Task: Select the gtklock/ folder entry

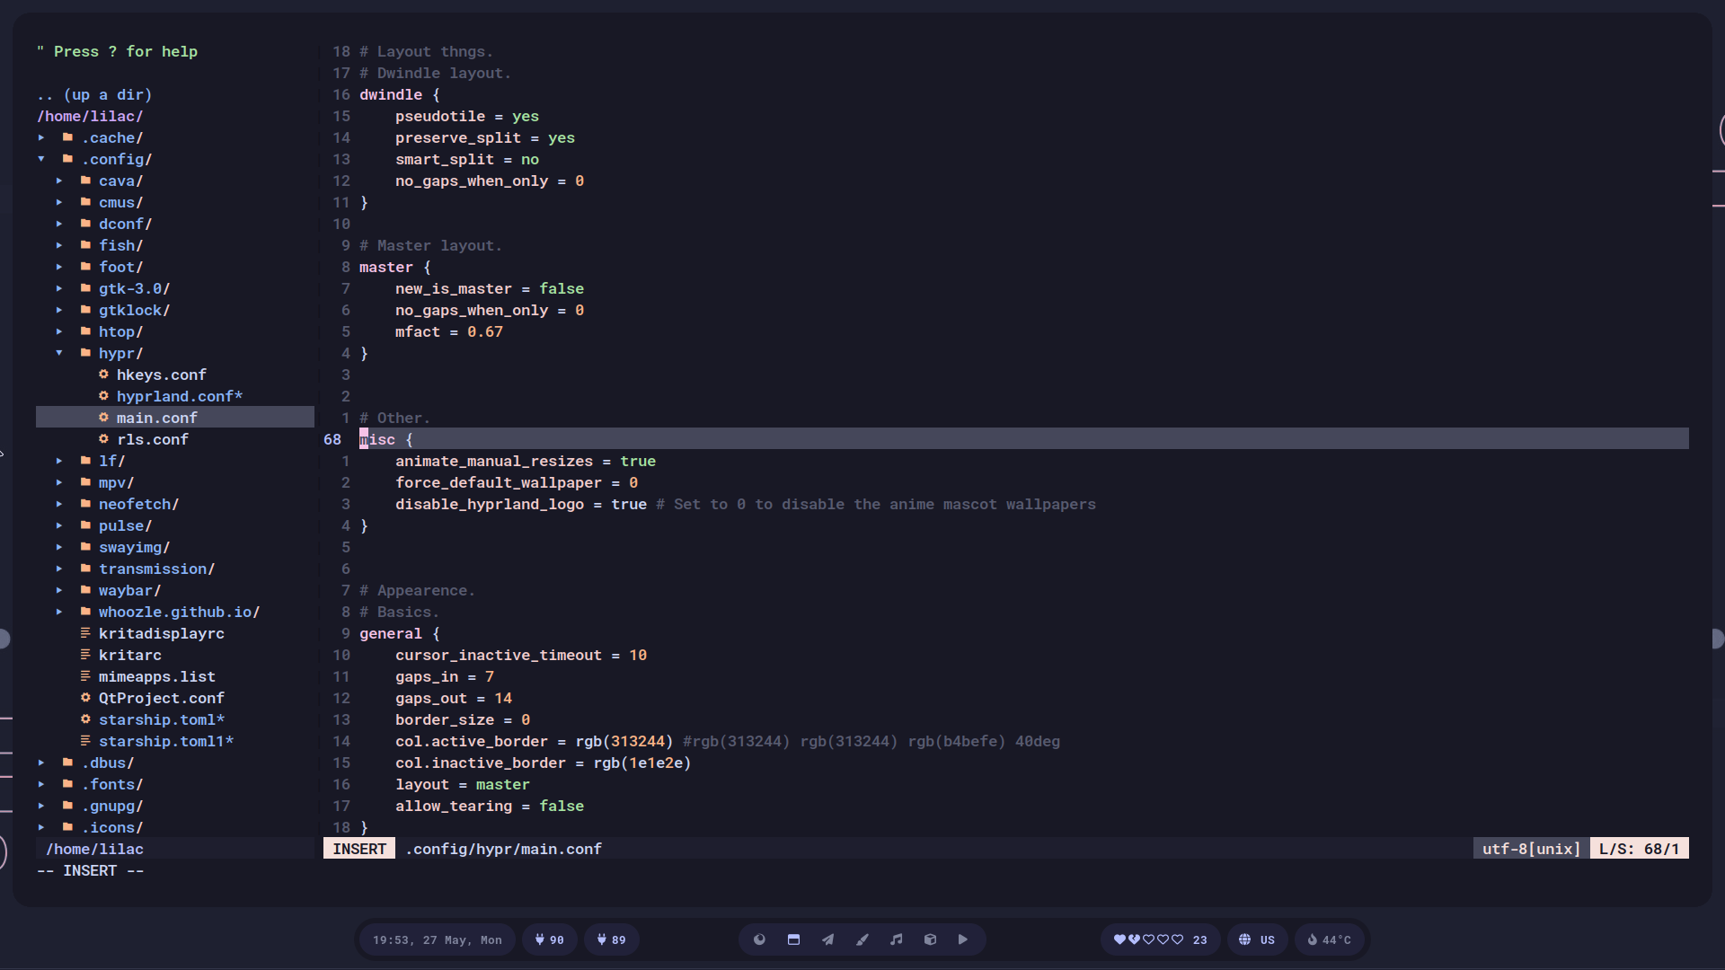Action: point(135,310)
